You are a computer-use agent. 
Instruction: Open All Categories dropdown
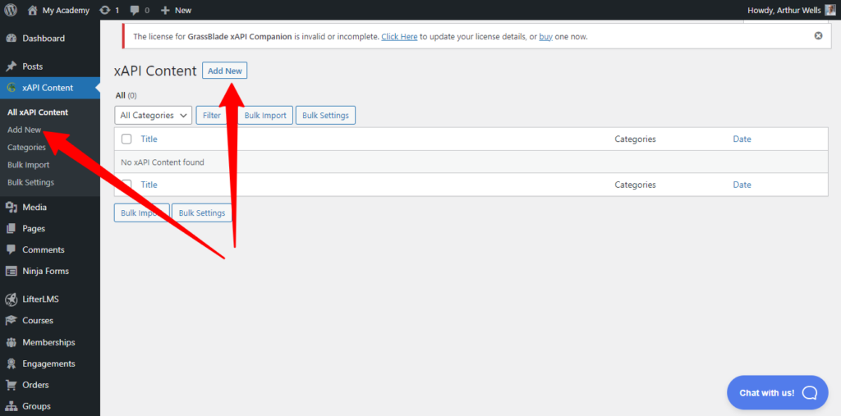[154, 115]
